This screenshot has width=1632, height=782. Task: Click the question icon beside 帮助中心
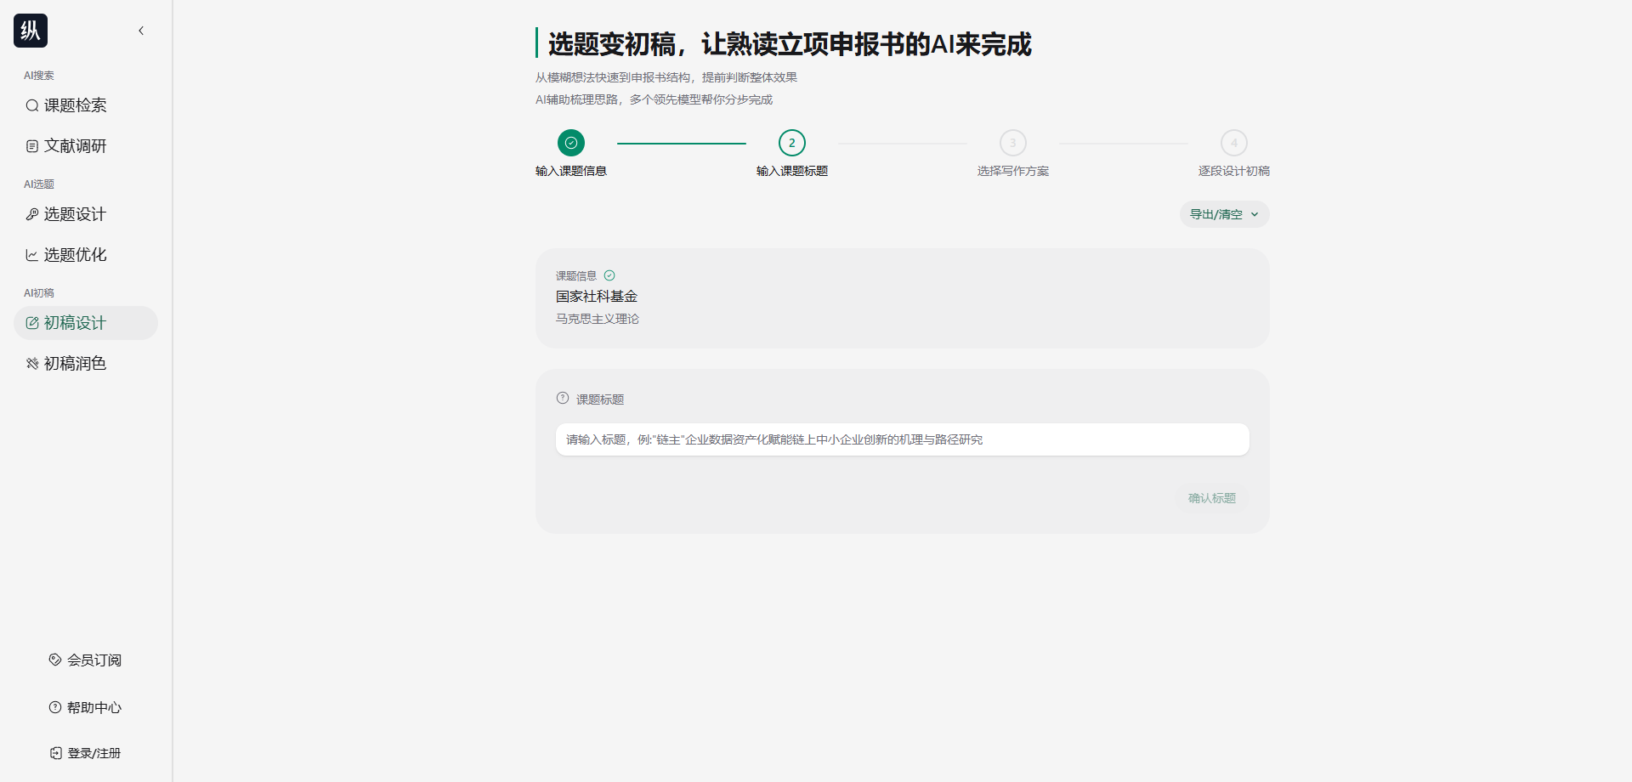click(x=55, y=707)
